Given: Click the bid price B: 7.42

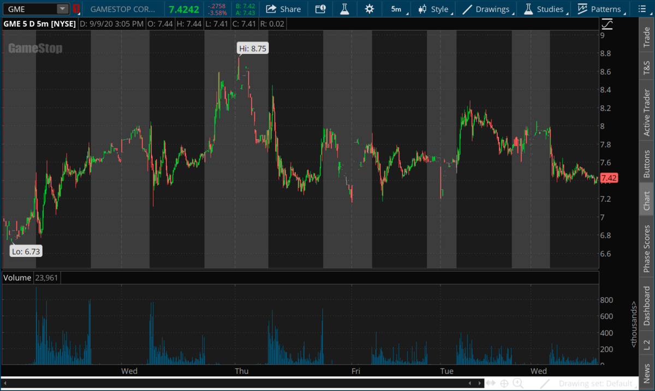Looking at the screenshot, I should pyautogui.click(x=246, y=6).
